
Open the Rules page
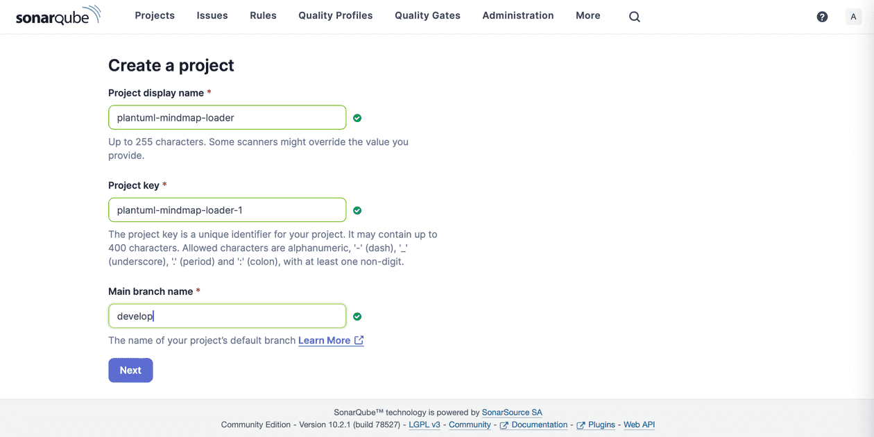[263, 15]
